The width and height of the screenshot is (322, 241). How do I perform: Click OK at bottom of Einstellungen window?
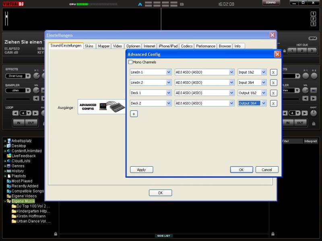point(160,193)
